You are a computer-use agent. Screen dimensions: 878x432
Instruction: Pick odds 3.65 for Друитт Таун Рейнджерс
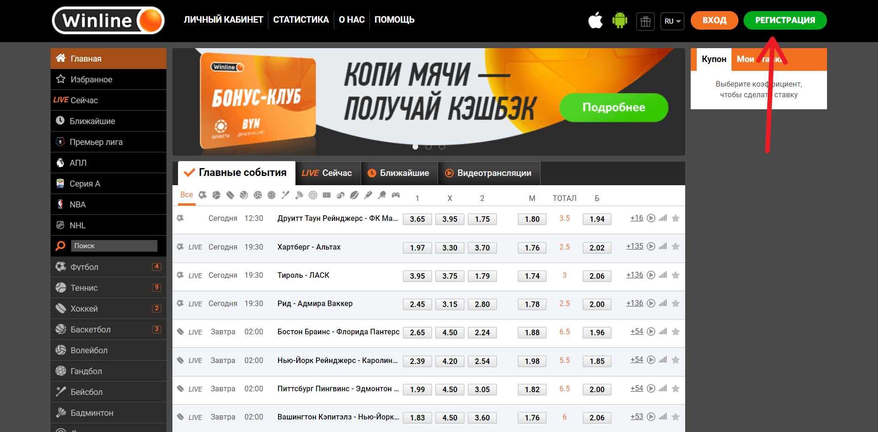pyautogui.click(x=417, y=219)
